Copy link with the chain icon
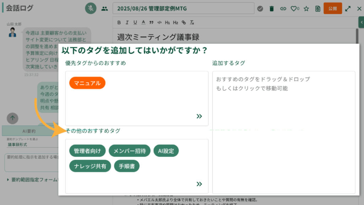Viewport: 364px width, 205px height. (x=283, y=9)
